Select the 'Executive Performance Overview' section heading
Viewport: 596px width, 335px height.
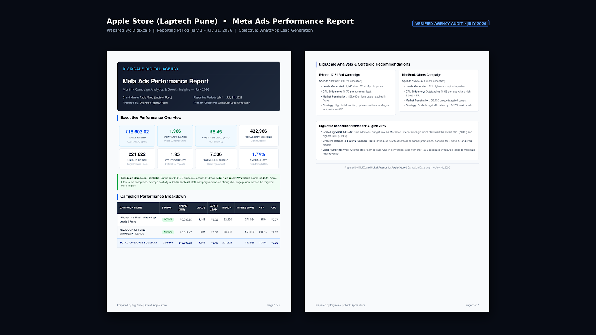coord(150,118)
